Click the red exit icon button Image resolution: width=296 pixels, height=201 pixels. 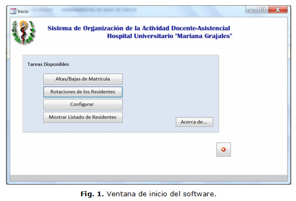coord(223,149)
